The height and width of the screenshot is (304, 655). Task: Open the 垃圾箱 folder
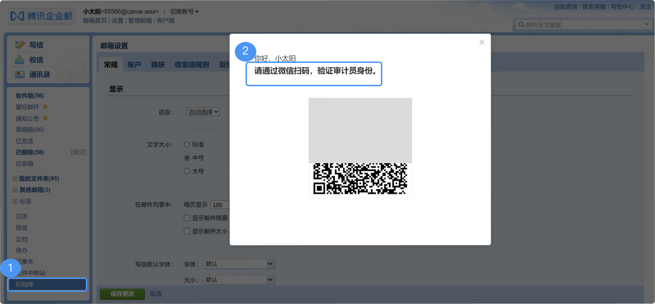24,164
